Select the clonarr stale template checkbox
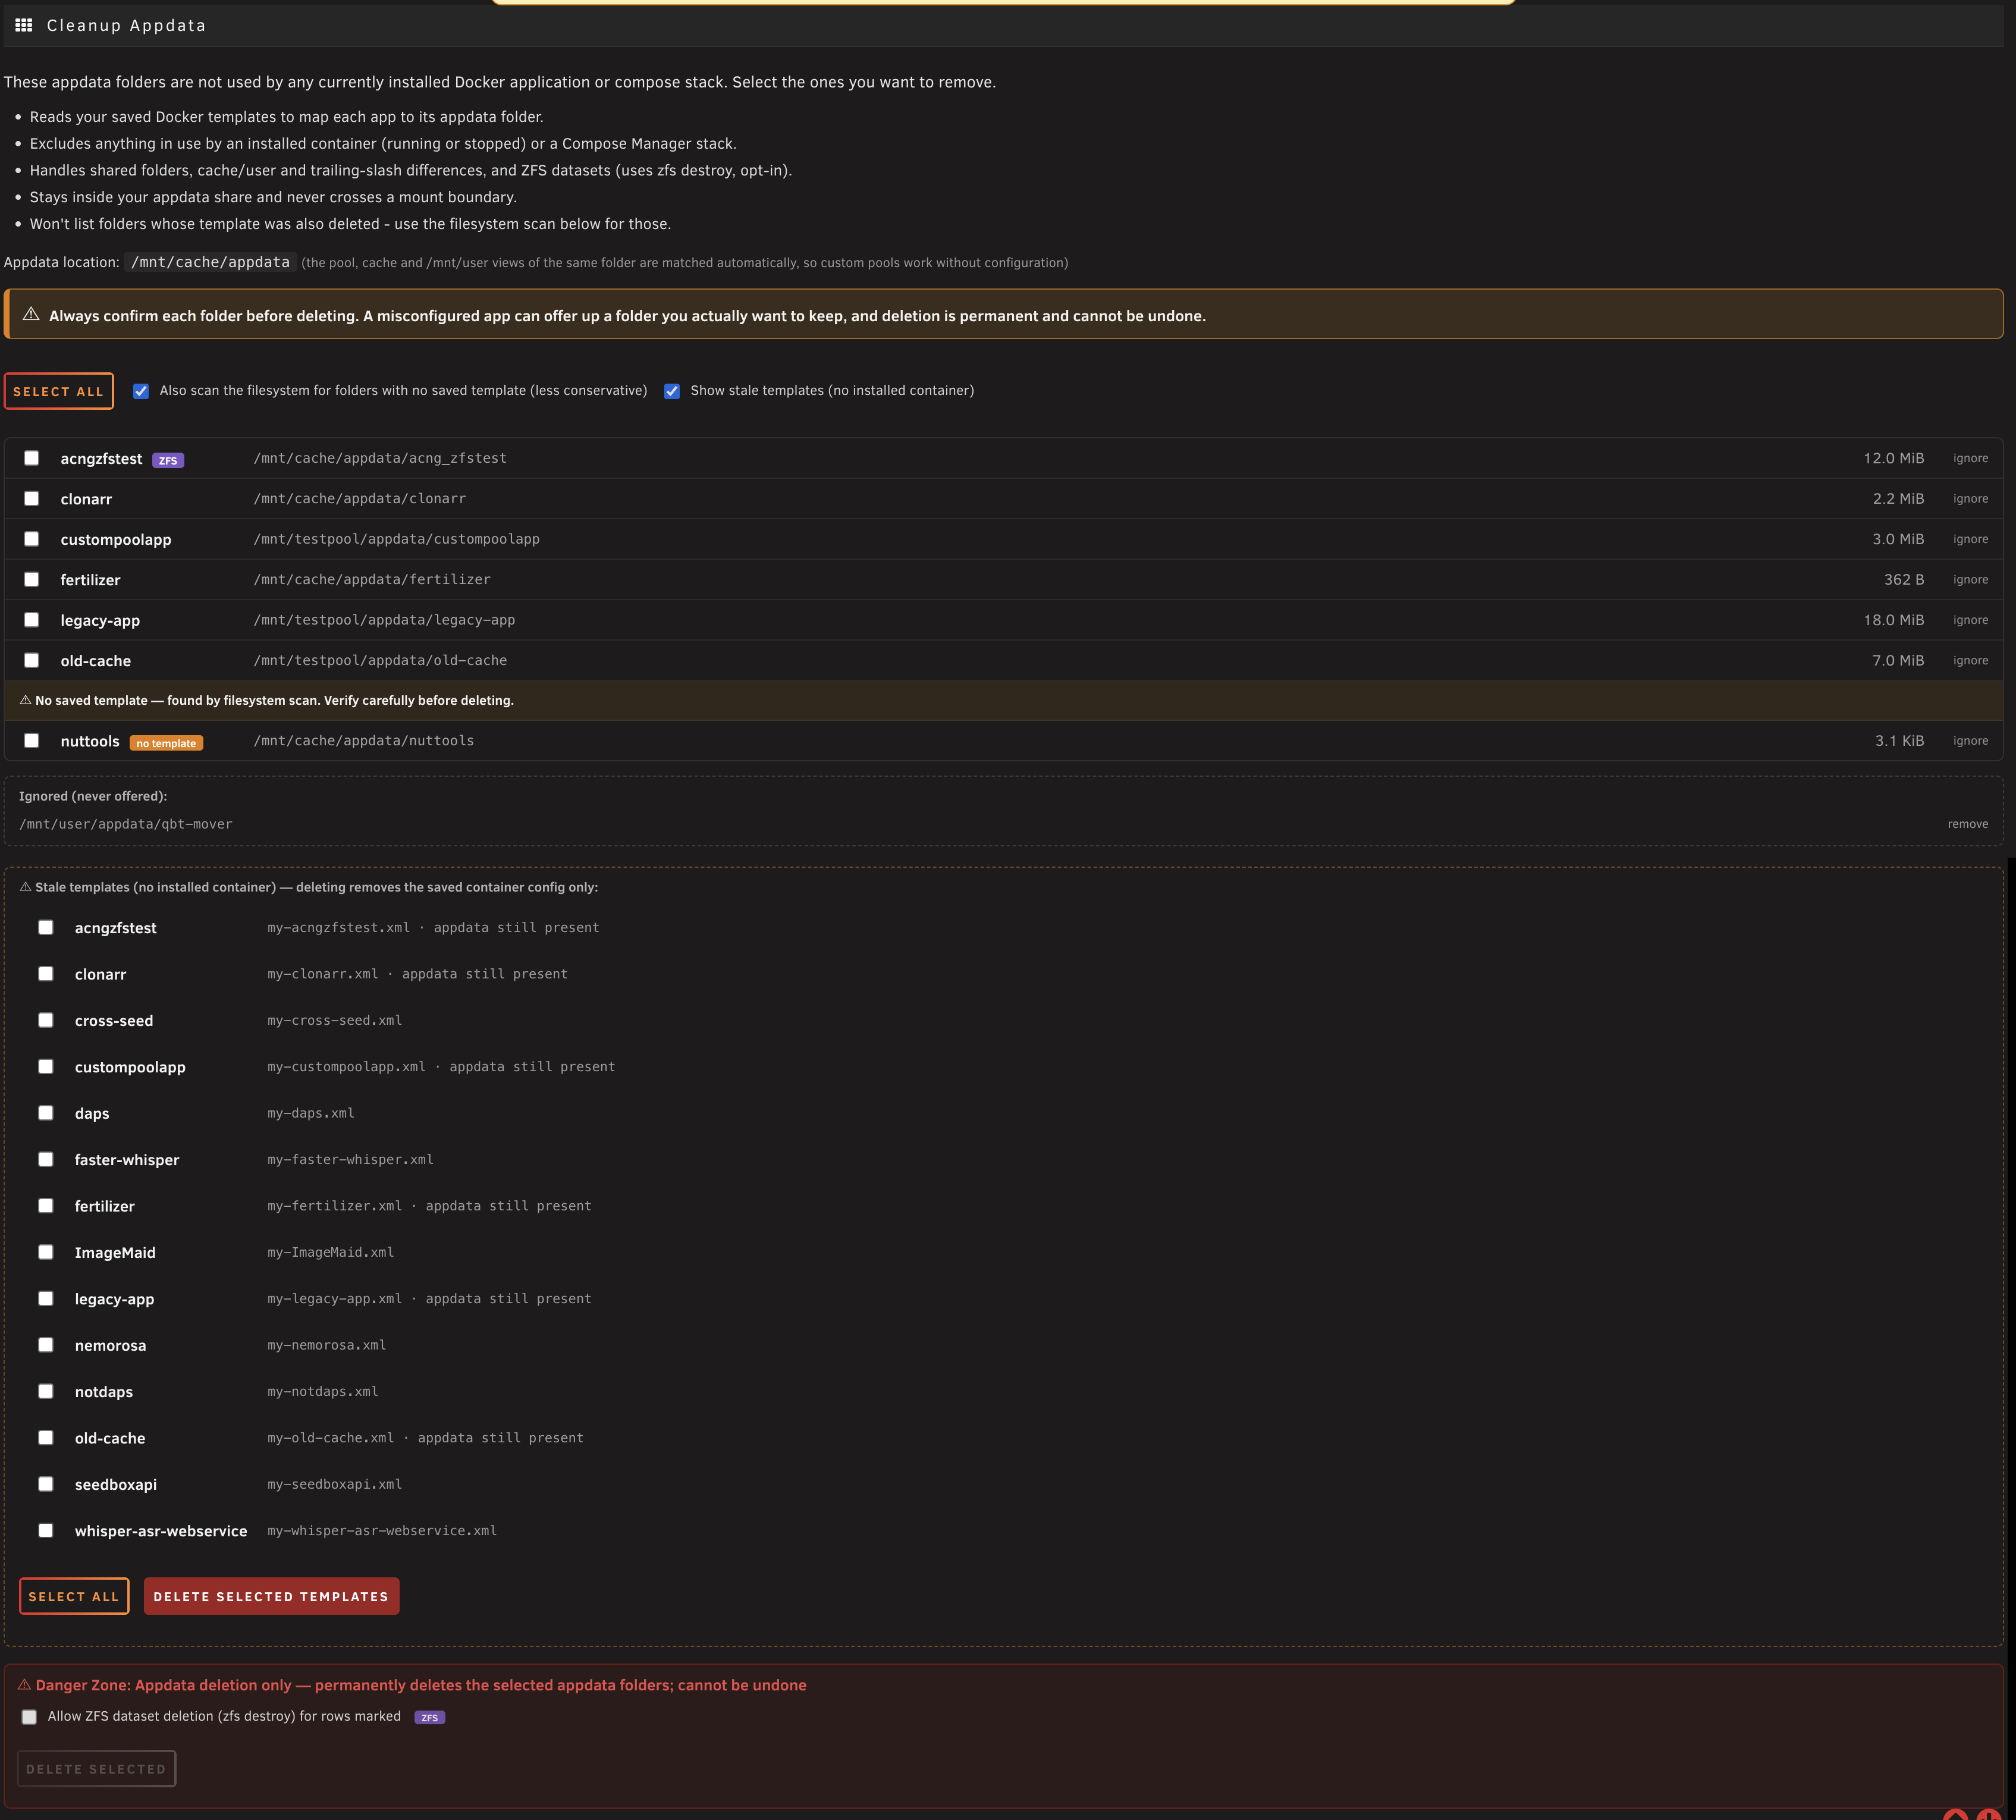The image size is (2016, 1820). tap(46, 974)
